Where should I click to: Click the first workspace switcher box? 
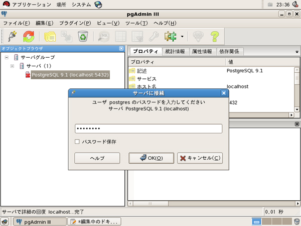coord(256,221)
